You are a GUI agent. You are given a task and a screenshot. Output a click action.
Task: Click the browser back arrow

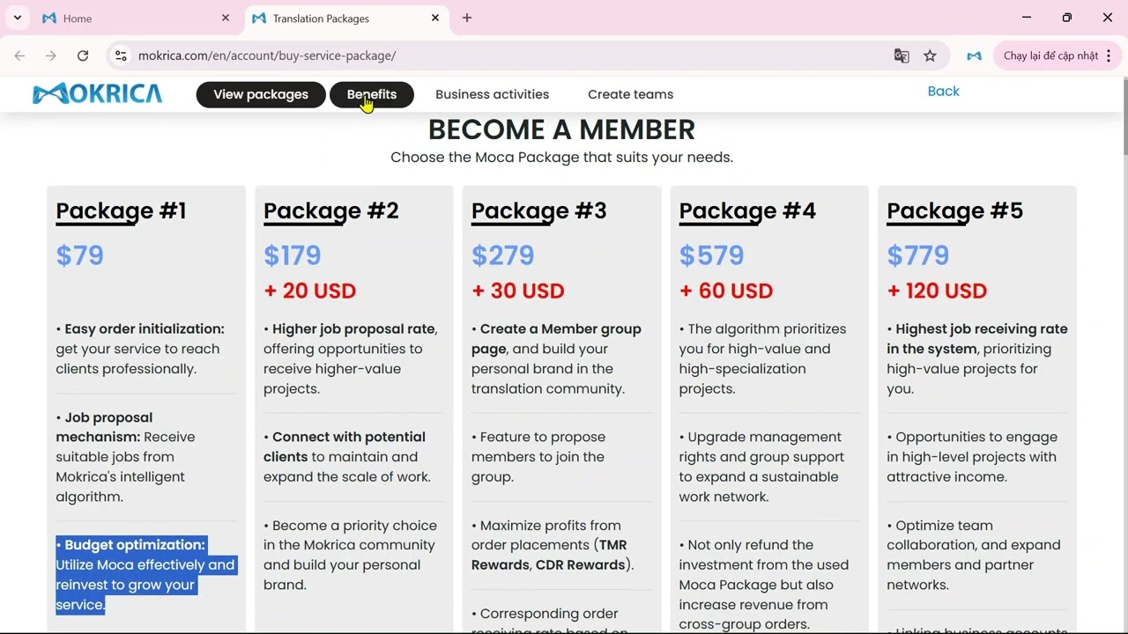pyautogui.click(x=19, y=55)
